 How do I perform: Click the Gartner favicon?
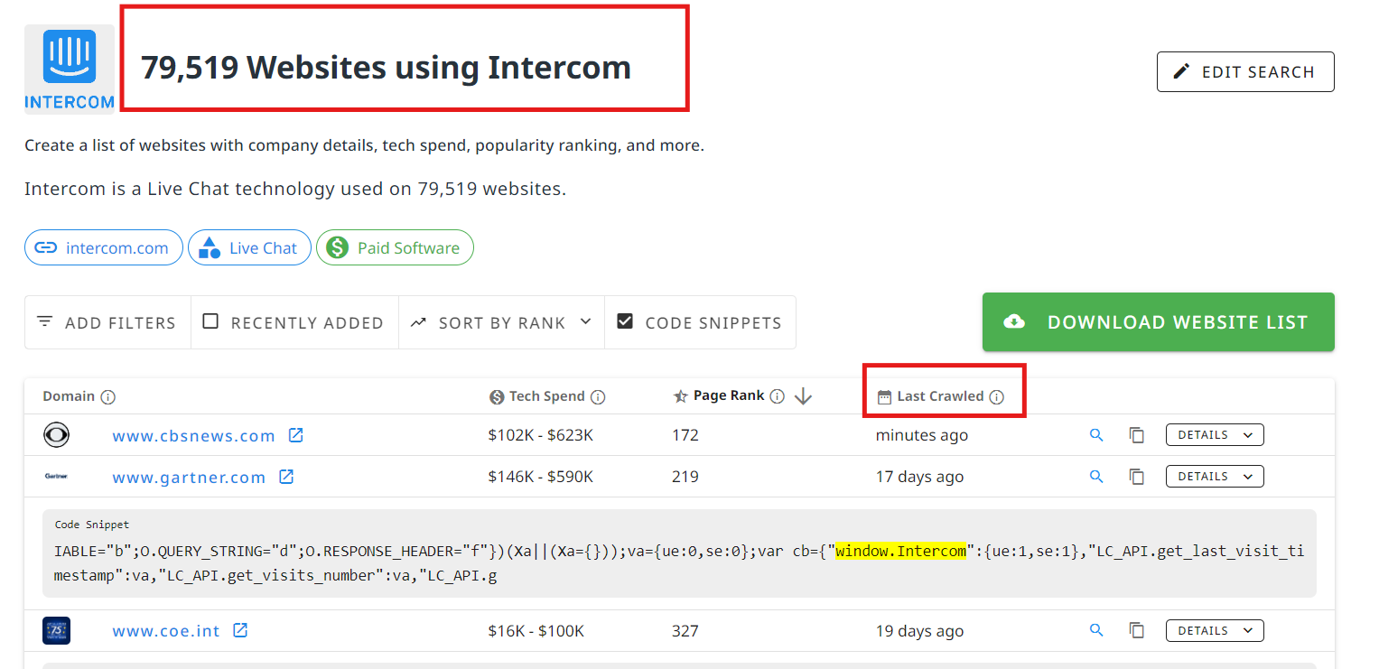click(x=56, y=477)
